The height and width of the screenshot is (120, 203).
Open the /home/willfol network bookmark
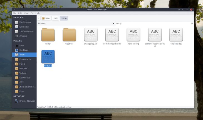pyautogui.click(x=24, y=87)
